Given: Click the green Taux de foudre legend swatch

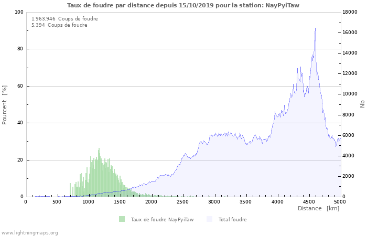Looking at the screenshot, I should point(122,219).
